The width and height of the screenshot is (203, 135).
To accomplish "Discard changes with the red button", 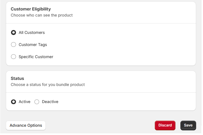I will (x=165, y=125).
